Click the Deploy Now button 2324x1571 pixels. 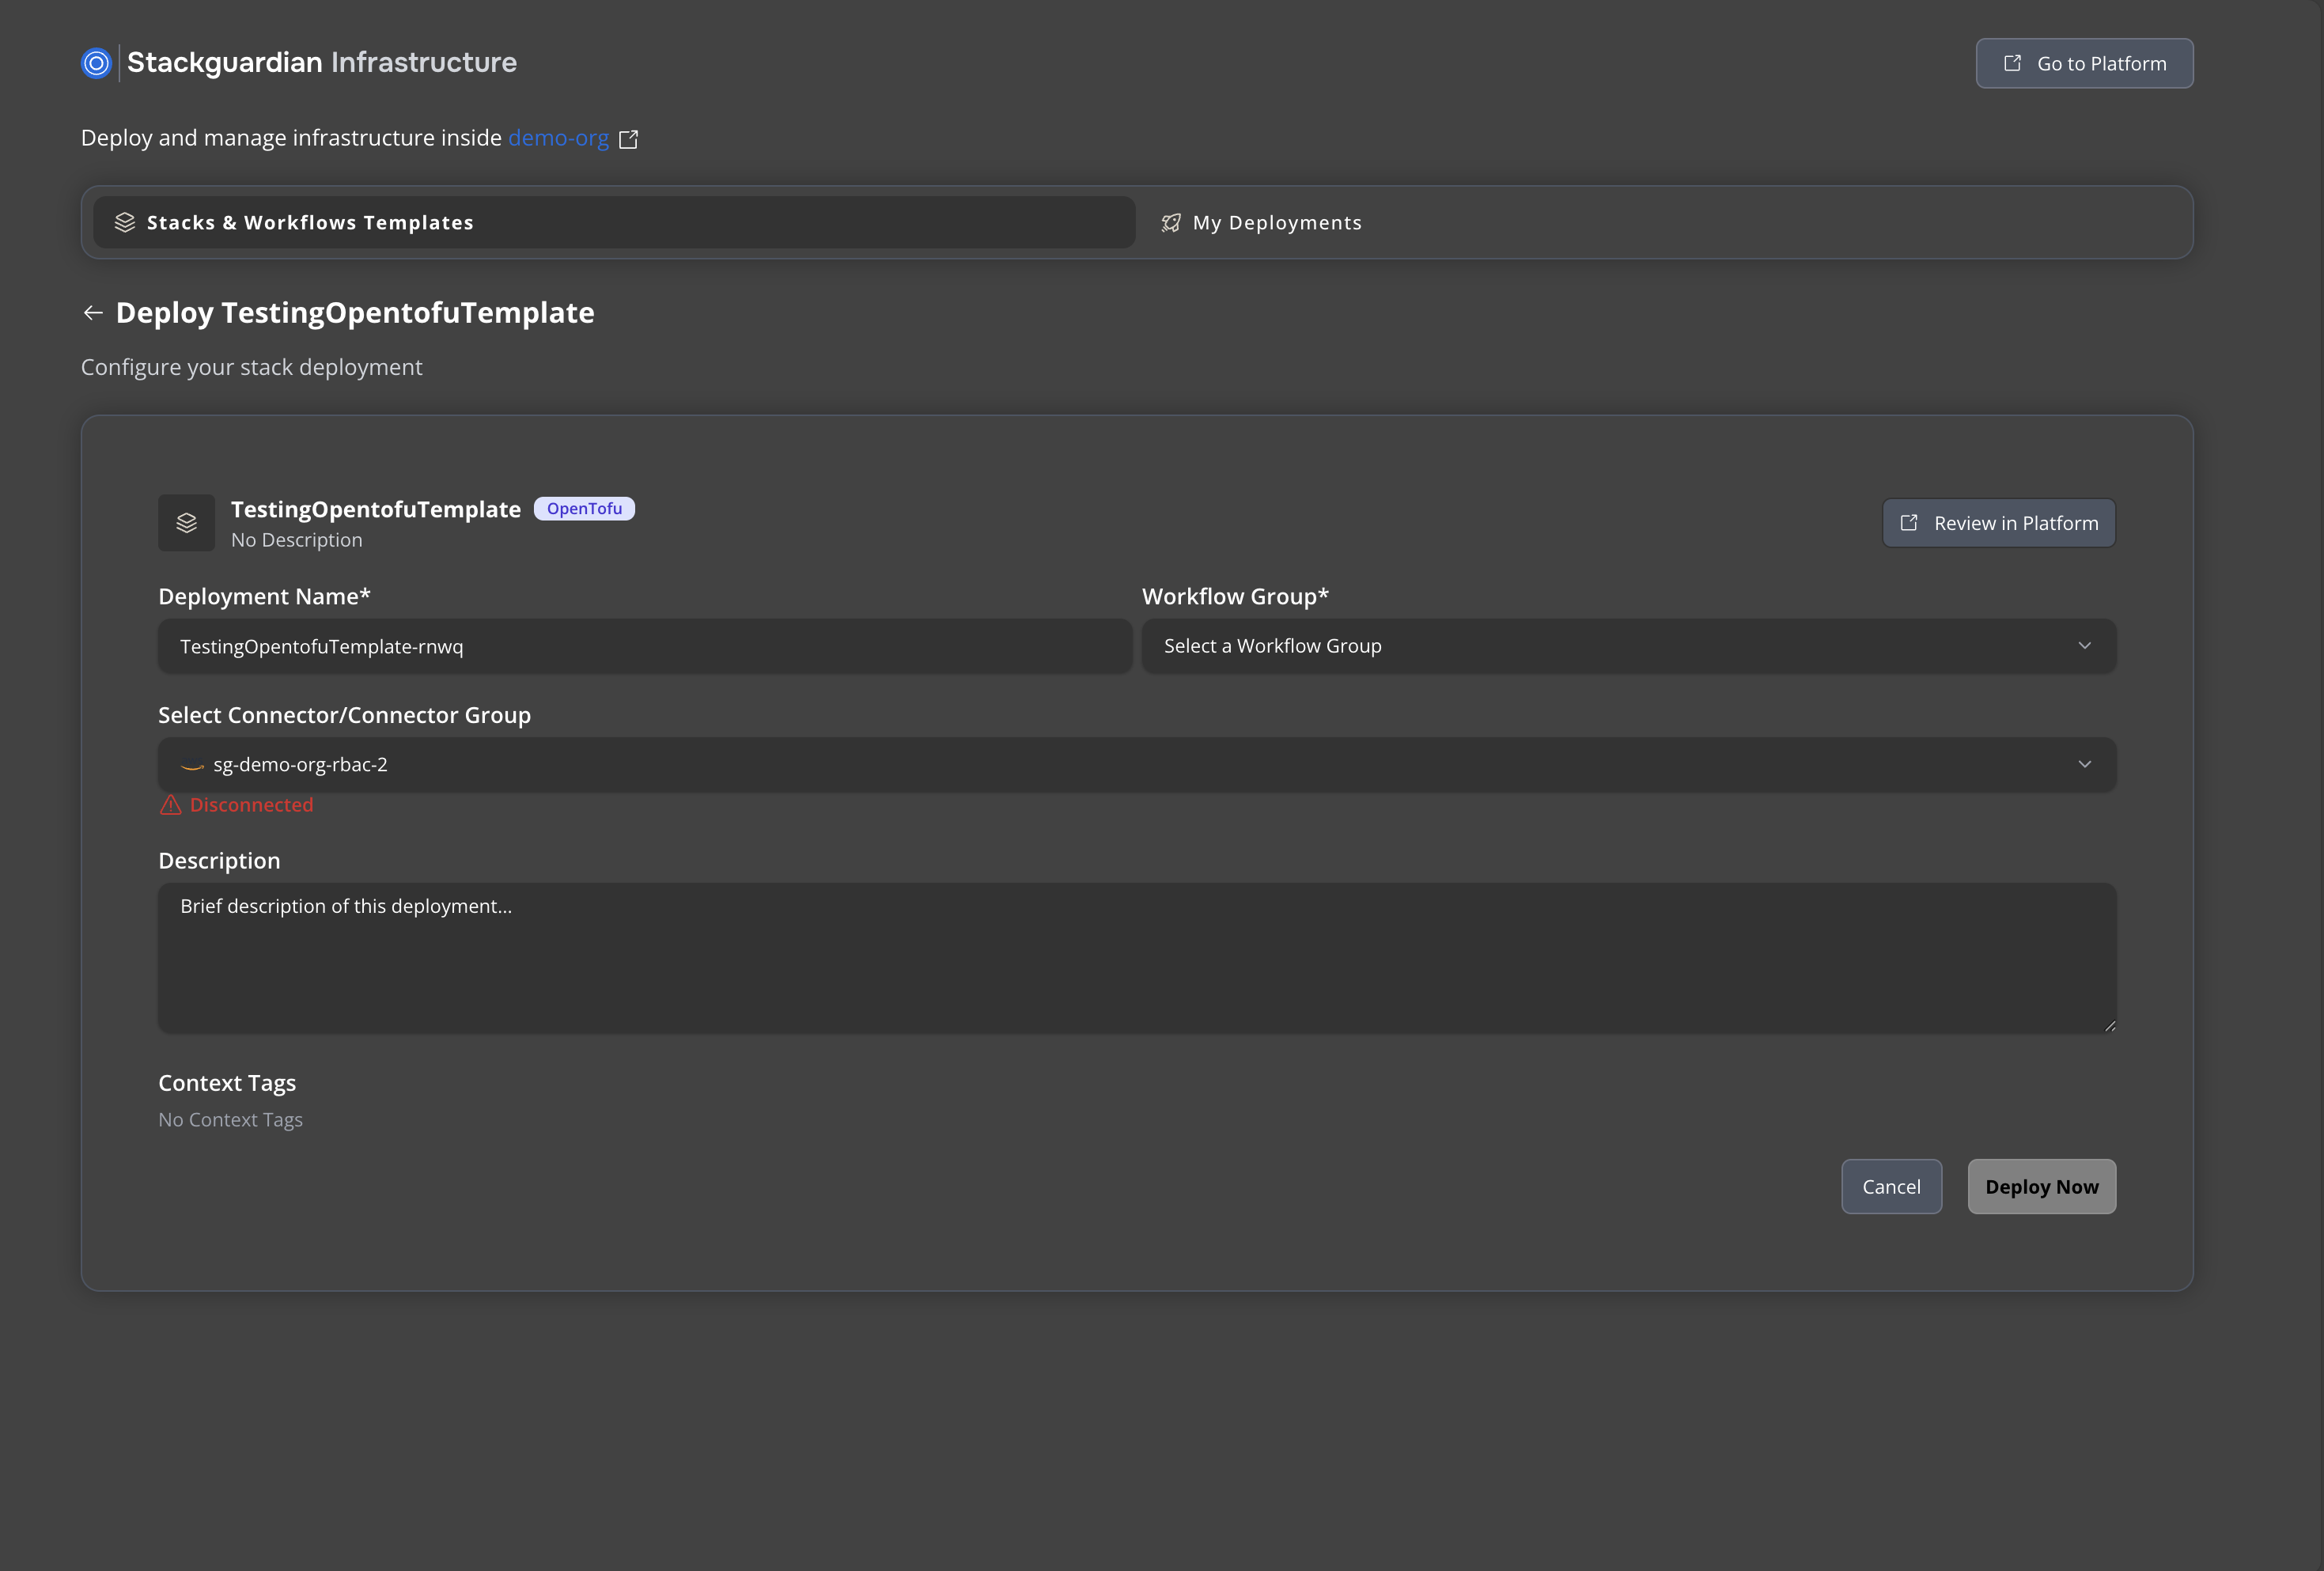point(2041,1187)
